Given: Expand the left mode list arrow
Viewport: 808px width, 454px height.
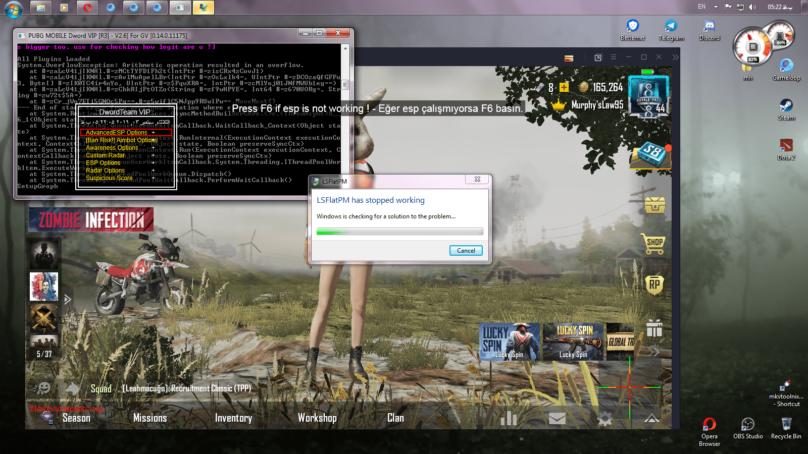Looking at the screenshot, I should coord(68,300).
